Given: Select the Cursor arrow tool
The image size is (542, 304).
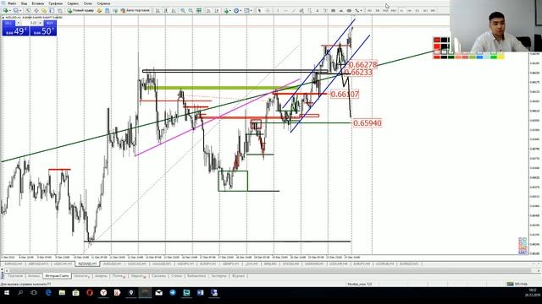Looking at the screenshot, I should (x=259, y=10).
